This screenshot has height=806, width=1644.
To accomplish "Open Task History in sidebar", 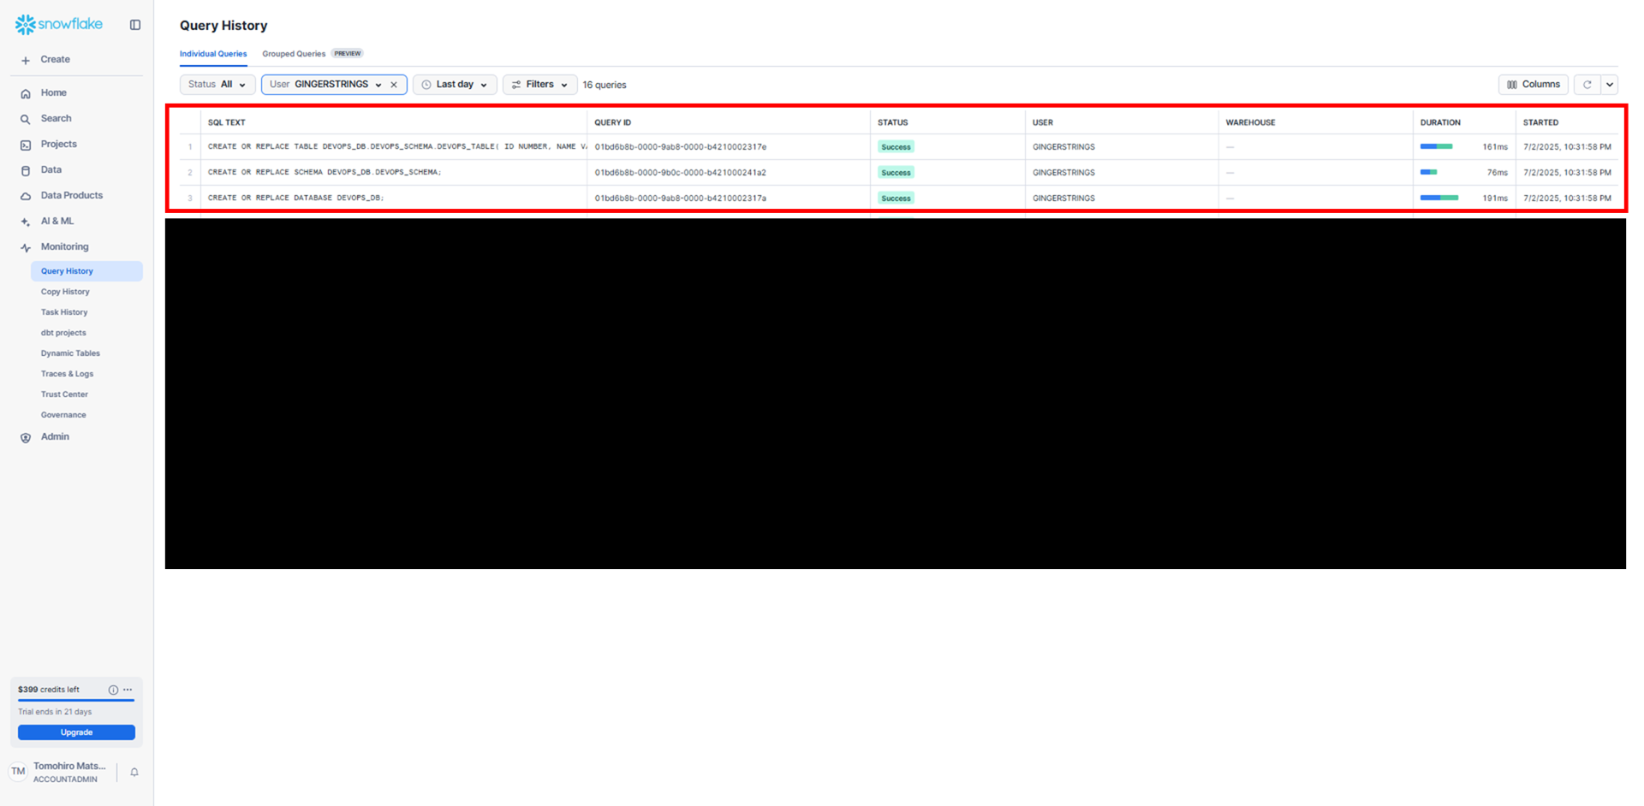I will tap(64, 312).
